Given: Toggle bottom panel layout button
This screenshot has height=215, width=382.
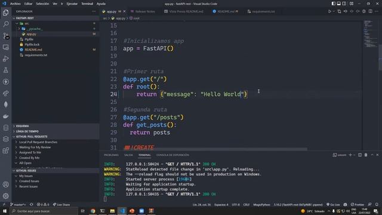Looking at the screenshot, I should 338,4.
